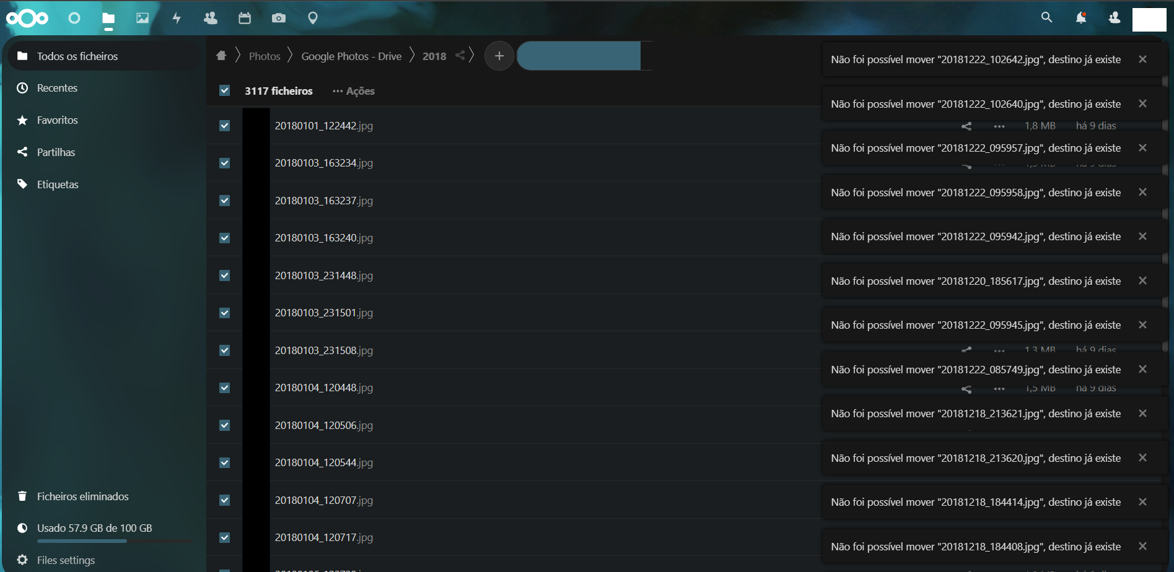Screen dimensions: 1174x572
Task: Dismiss the 20181222_102642.jpg error notification
Action: [x=1142, y=59]
